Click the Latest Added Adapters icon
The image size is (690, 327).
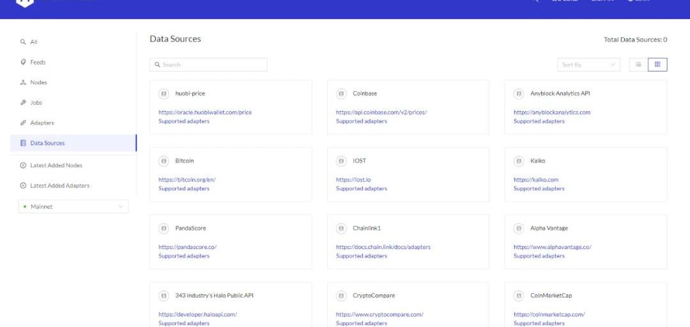click(24, 186)
